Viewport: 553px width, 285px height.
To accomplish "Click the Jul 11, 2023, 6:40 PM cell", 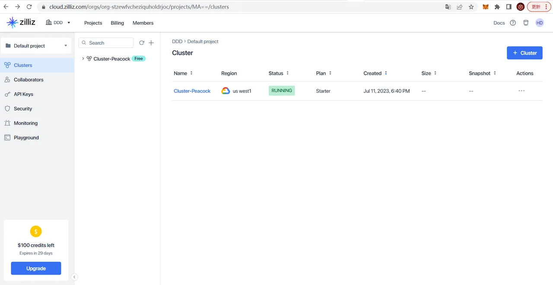I will click(x=387, y=91).
